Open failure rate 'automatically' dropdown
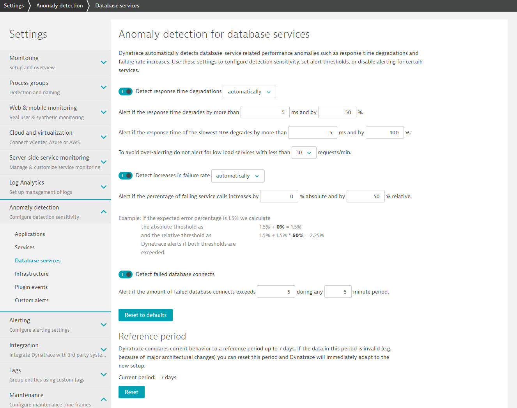This screenshot has width=517, height=408. click(237, 176)
